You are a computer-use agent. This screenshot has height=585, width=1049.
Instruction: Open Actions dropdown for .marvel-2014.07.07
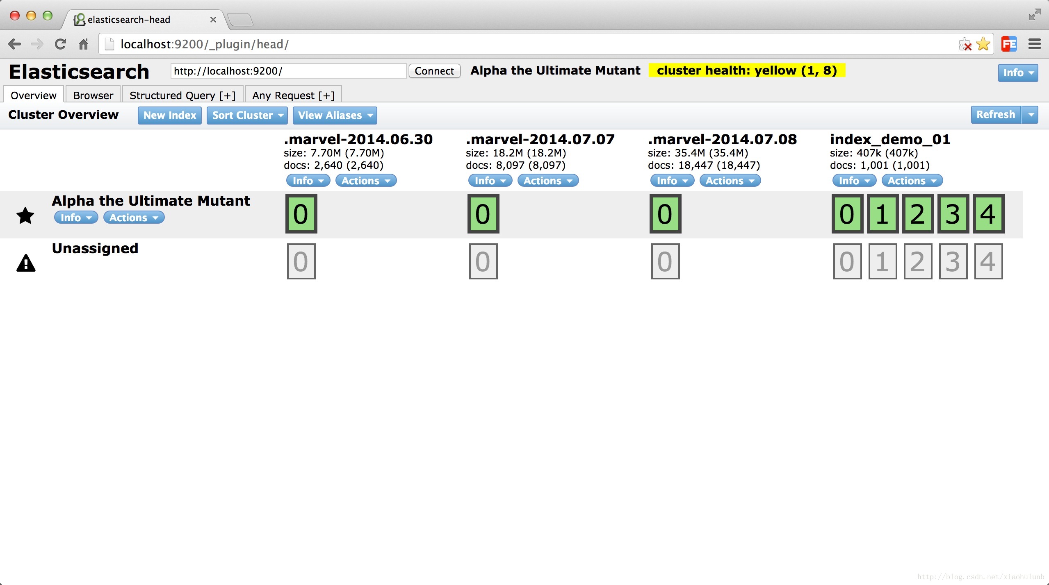(x=548, y=180)
